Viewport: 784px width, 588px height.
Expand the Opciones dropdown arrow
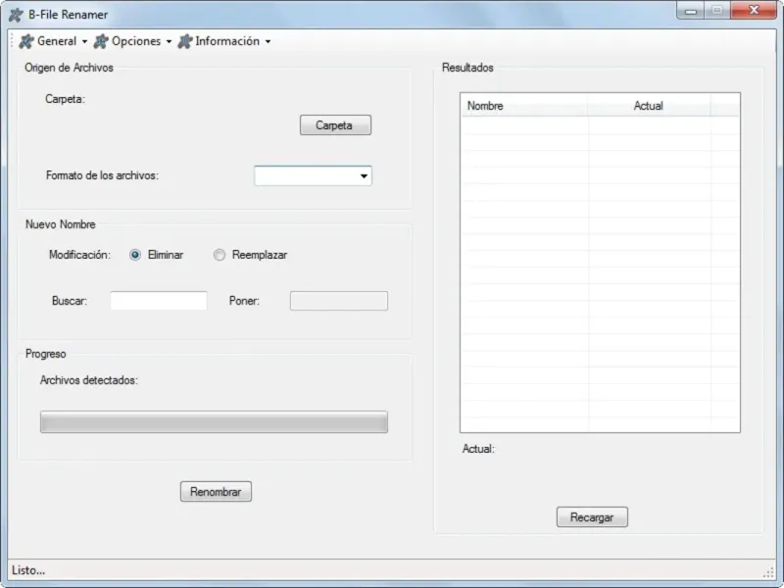[x=169, y=41]
